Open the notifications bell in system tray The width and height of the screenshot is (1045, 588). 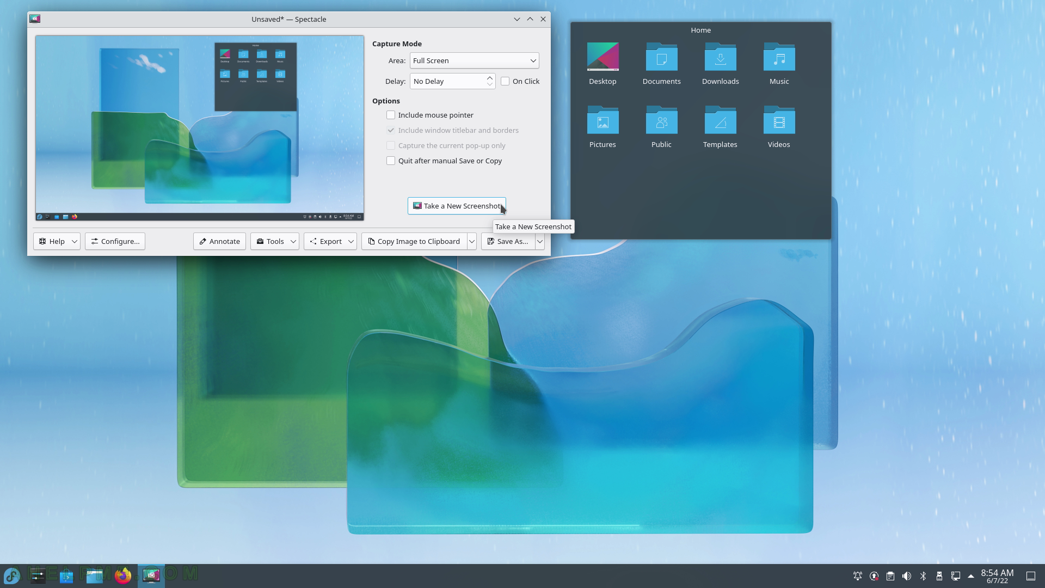coord(858,576)
